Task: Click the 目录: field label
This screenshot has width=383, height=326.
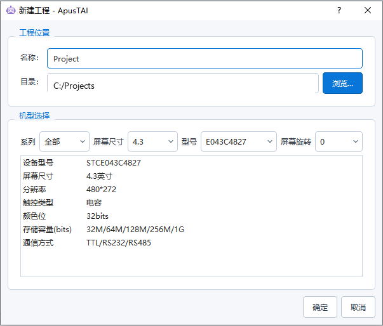Action: pyautogui.click(x=29, y=82)
